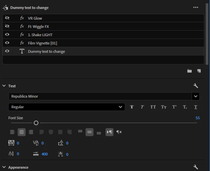Screen dimensions: 210x171
Task: Justify text with last line centered
Action: [x=51, y=132]
